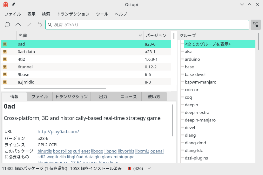
Task: Click the package icon of 0ad row
Action: coord(5,44)
